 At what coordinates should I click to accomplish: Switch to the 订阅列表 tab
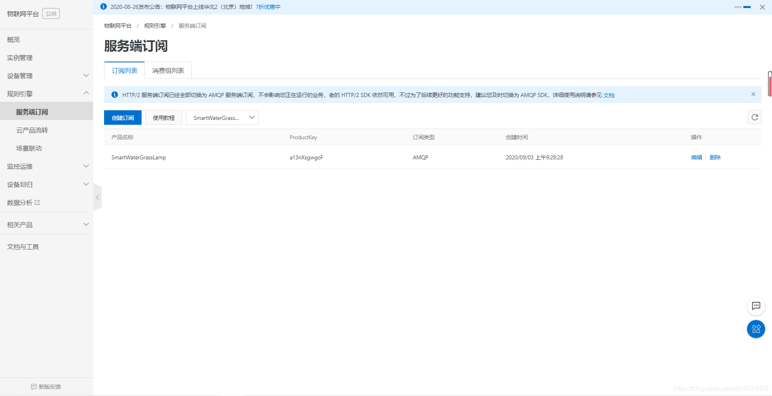(124, 70)
